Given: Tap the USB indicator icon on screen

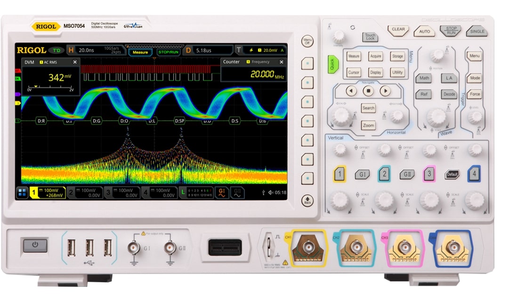Looking at the screenshot, I should tap(263, 192).
